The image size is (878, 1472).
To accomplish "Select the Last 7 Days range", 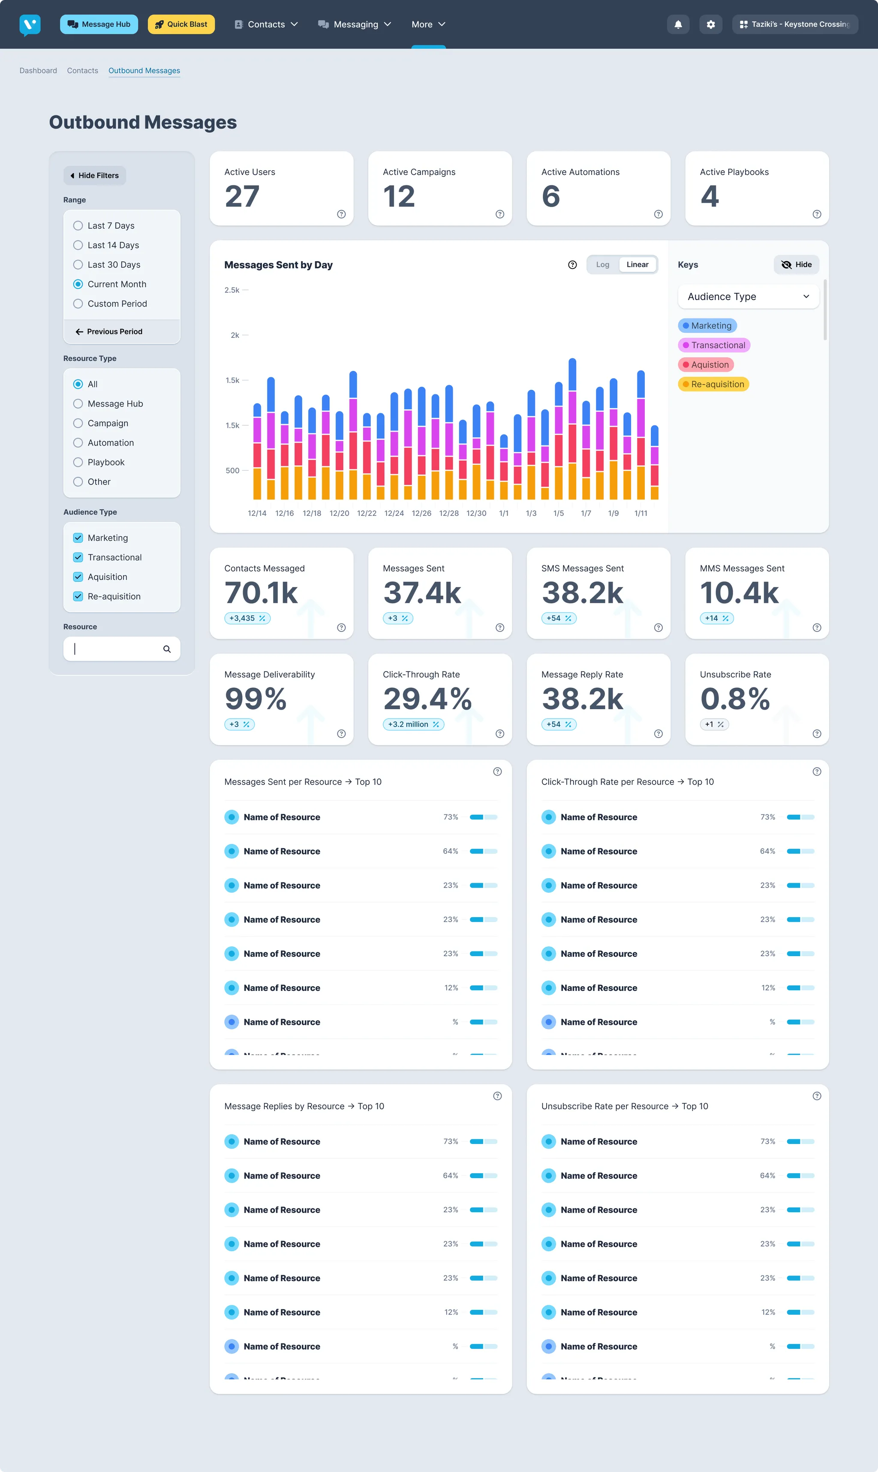I will (x=78, y=226).
